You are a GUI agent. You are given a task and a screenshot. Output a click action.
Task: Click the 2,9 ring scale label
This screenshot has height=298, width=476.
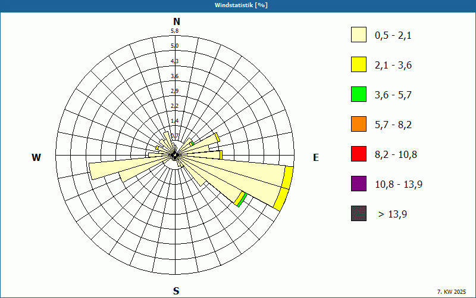tap(174, 91)
